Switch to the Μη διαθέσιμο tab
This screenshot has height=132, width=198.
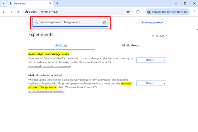click(x=131, y=45)
